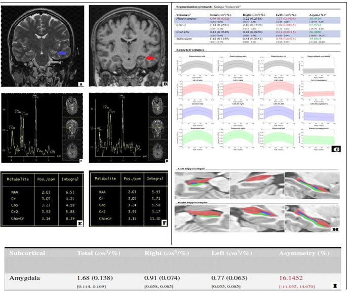The height and width of the screenshot is (293, 347).
Task: Select Subiculum right value 0.84 (0.0681)
Action: pos(252,39)
